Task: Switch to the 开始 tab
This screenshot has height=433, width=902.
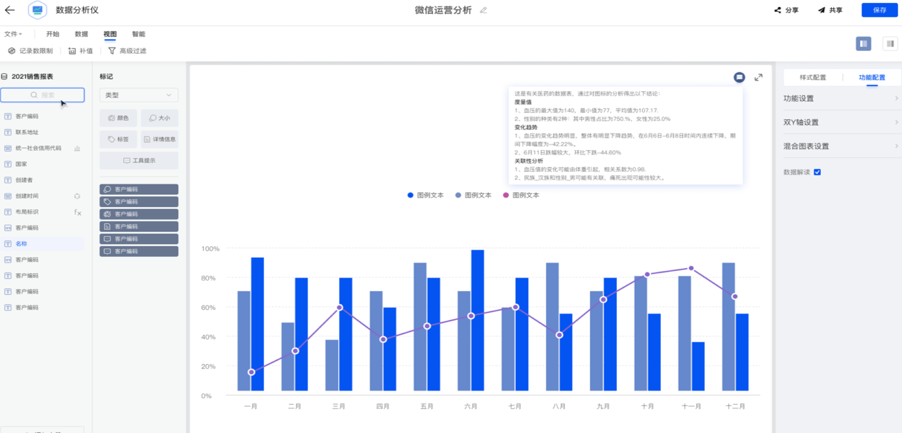Action: [53, 34]
